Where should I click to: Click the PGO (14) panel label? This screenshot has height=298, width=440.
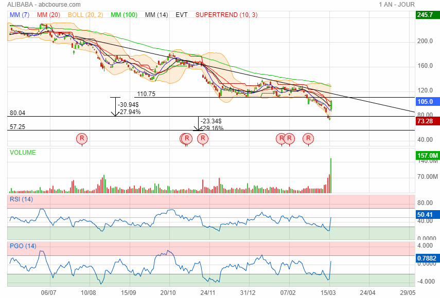(23, 246)
